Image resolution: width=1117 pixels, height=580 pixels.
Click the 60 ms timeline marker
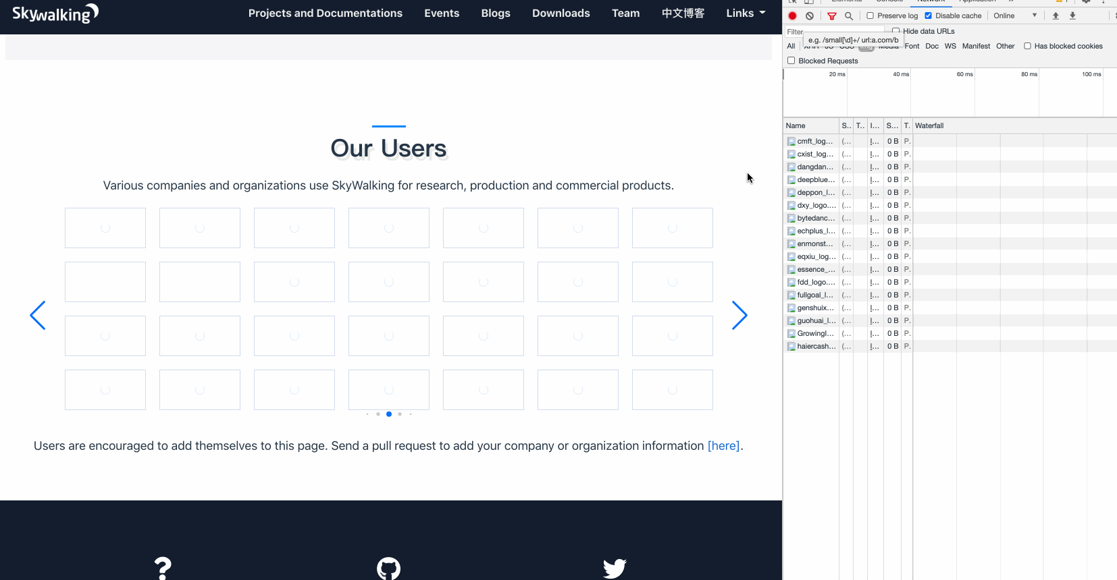964,74
